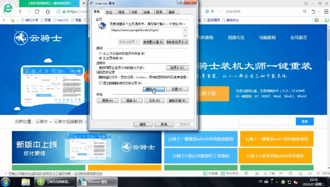Expand the favorites star dropdown arrow
This screenshot has width=330, height=187.
(17, 20)
